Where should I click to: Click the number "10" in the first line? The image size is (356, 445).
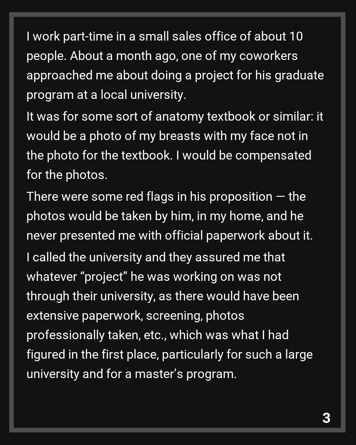[x=296, y=37]
